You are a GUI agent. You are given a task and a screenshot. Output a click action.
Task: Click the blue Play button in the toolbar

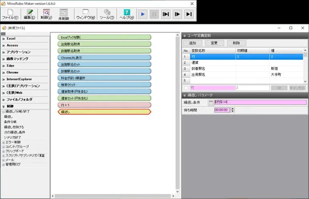[142, 14]
